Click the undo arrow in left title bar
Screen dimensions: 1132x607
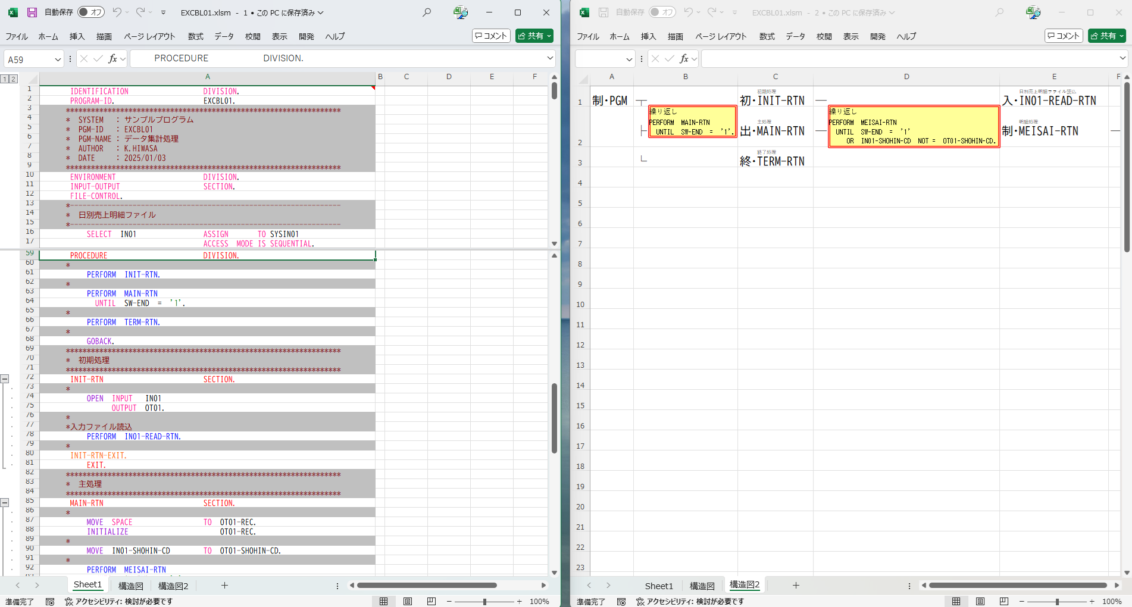[117, 12]
